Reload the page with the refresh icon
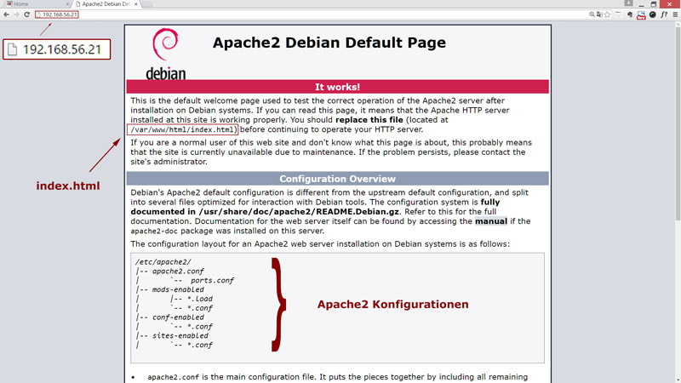The image size is (681, 383). pyautogui.click(x=26, y=14)
